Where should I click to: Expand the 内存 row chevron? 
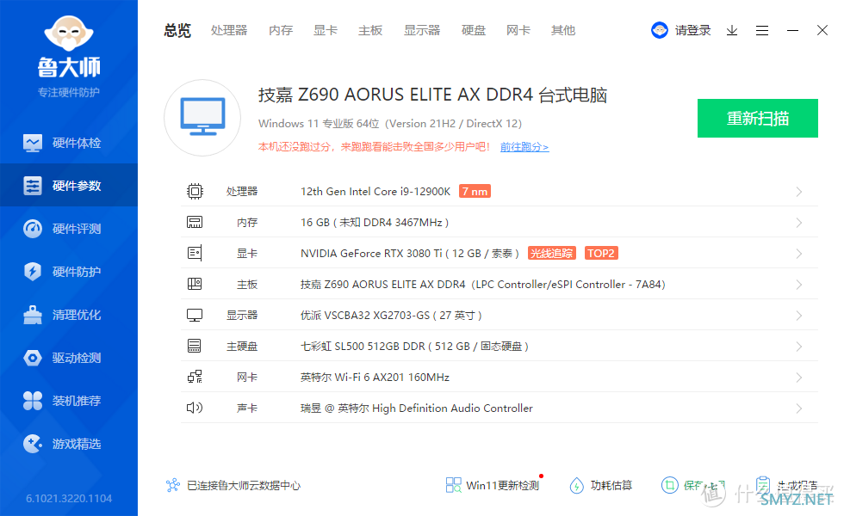pos(799,223)
